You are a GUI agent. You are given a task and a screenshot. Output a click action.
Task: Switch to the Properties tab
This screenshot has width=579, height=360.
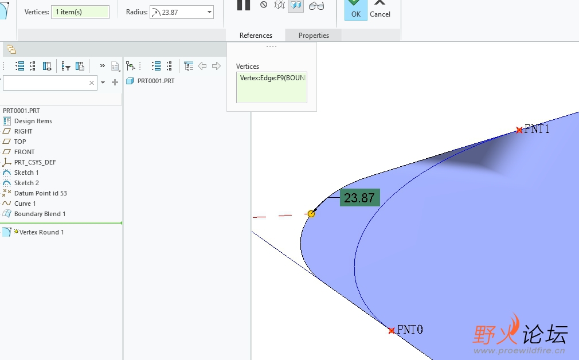(x=314, y=36)
